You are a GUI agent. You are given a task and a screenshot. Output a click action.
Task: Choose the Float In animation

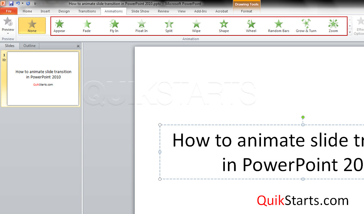141,26
